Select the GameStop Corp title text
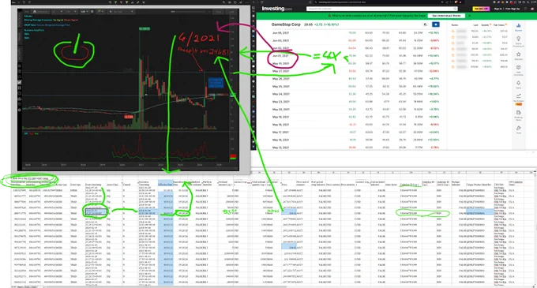This screenshot has width=537, height=288. 286,24
